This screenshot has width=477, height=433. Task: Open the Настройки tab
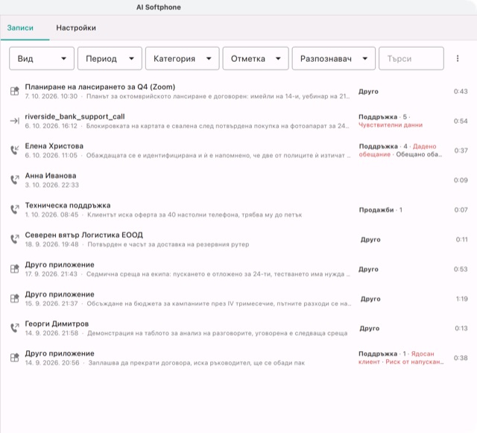click(76, 28)
